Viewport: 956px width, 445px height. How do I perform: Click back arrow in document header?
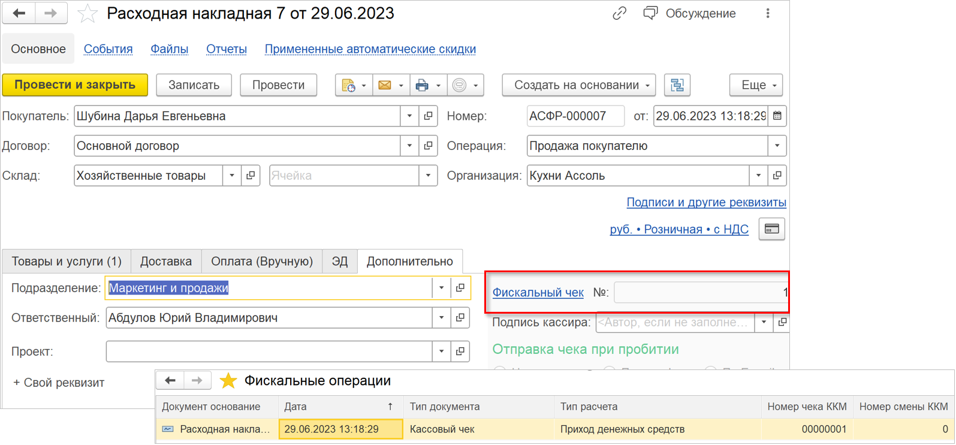[x=19, y=13]
